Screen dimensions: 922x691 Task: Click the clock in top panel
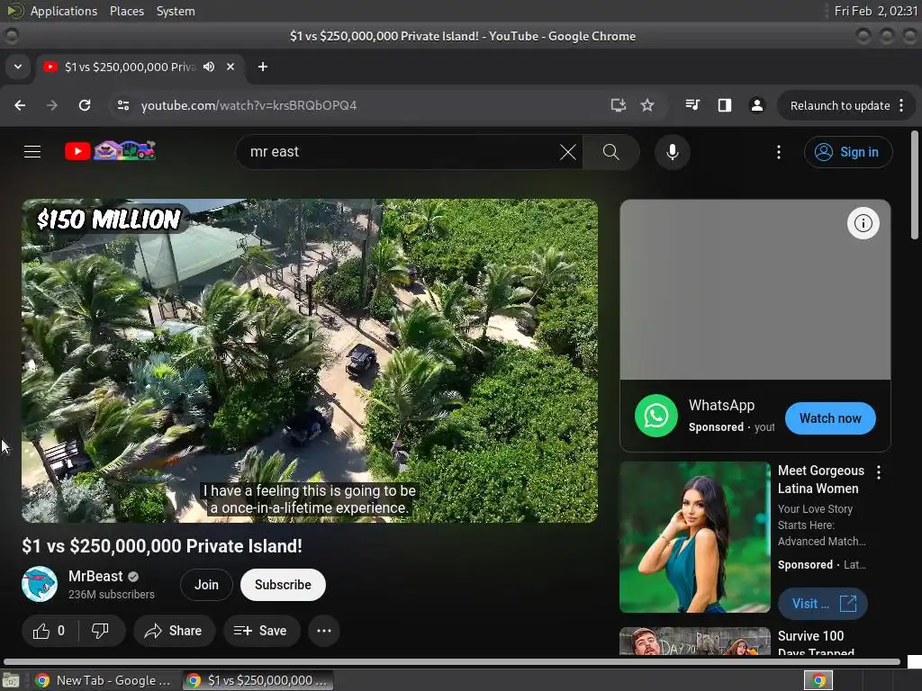point(875,11)
